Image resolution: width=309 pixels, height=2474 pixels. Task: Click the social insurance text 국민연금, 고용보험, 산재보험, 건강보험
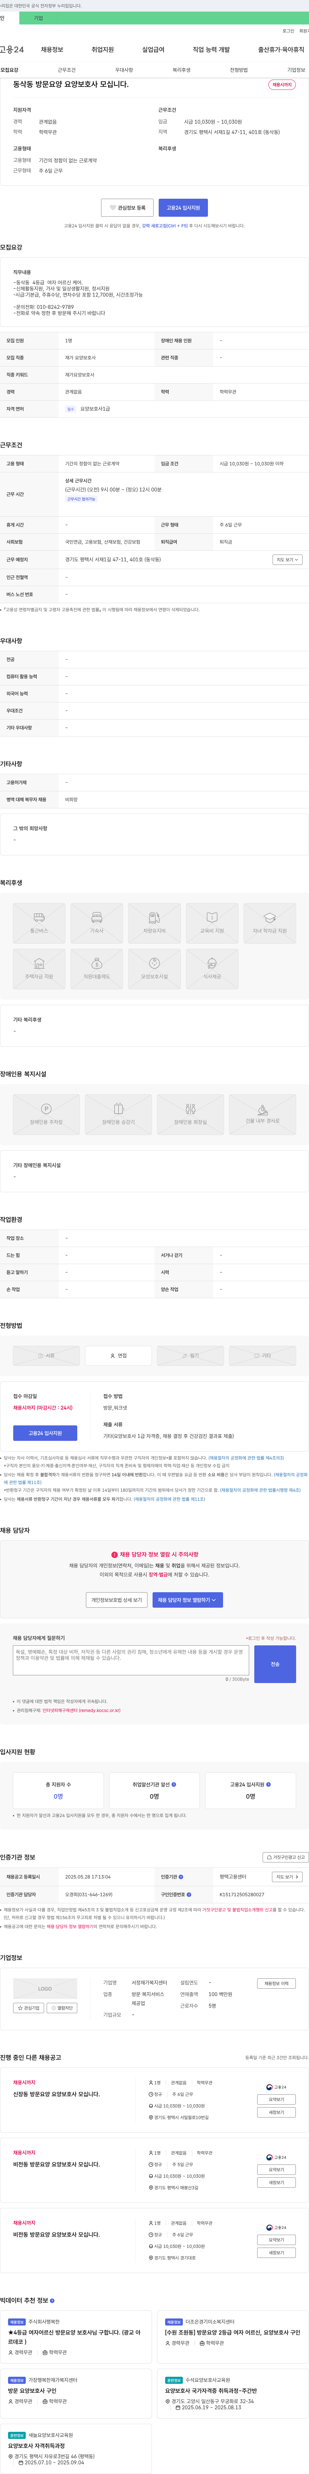103,542
